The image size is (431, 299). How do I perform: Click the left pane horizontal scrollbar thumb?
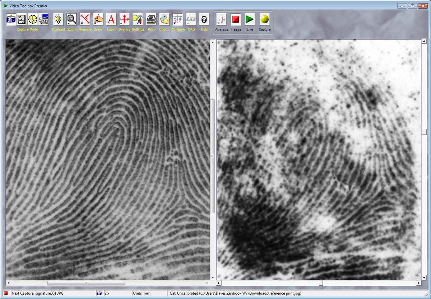[x=86, y=283]
